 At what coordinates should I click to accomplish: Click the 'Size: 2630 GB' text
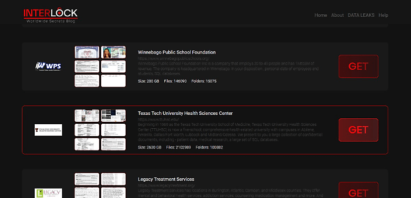pos(150,147)
